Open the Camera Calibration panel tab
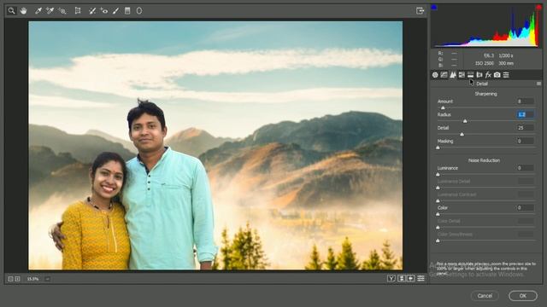The height and width of the screenshot is (307, 547). [x=497, y=75]
